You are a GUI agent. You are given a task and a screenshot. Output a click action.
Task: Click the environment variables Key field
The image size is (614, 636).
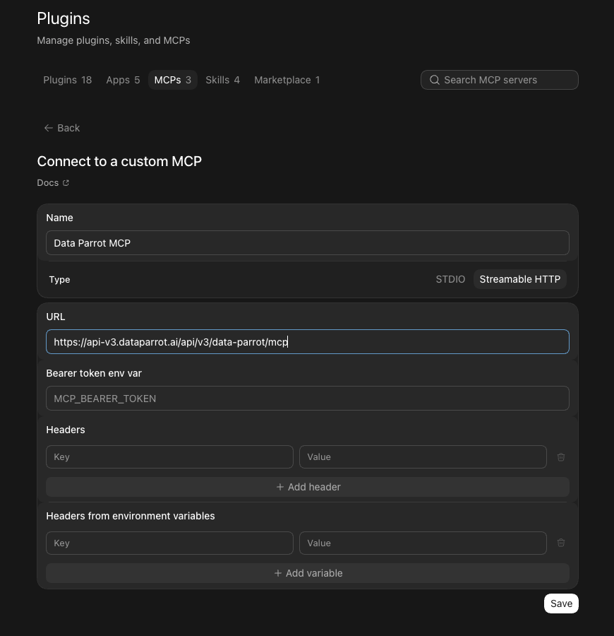coord(169,543)
